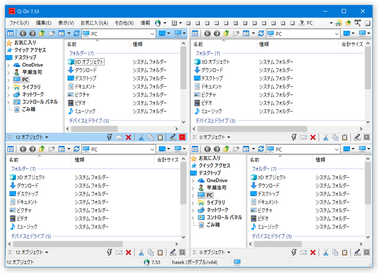Click the single-pane layout icon in the main toolbar

click(x=292, y=23)
